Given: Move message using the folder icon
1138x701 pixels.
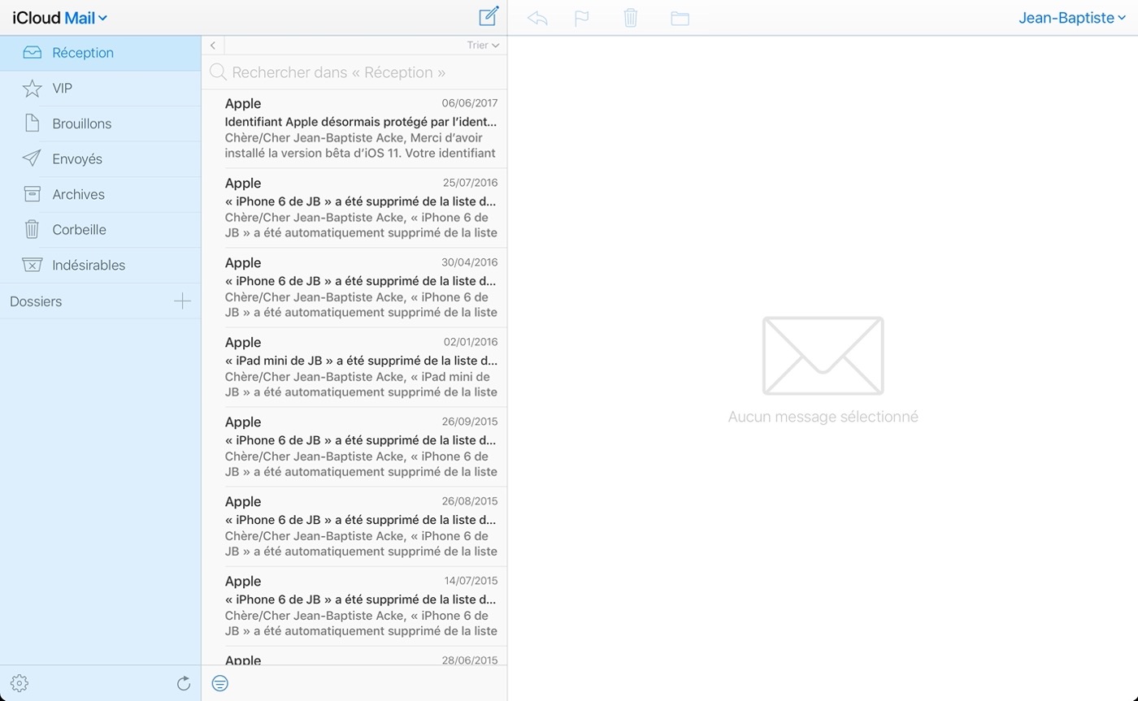Looking at the screenshot, I should point(680,17).
